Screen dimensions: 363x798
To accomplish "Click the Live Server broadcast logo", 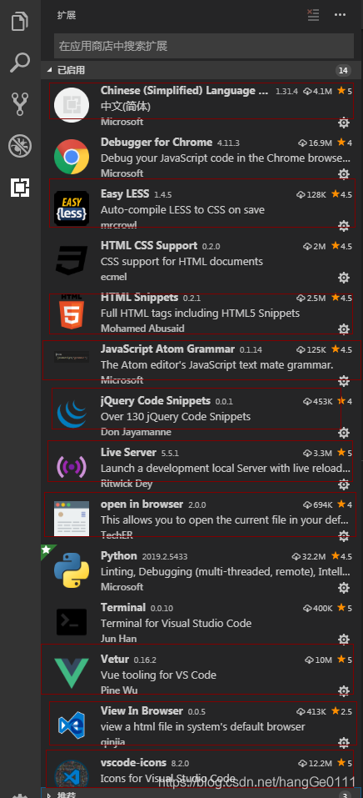I will 72,467.
